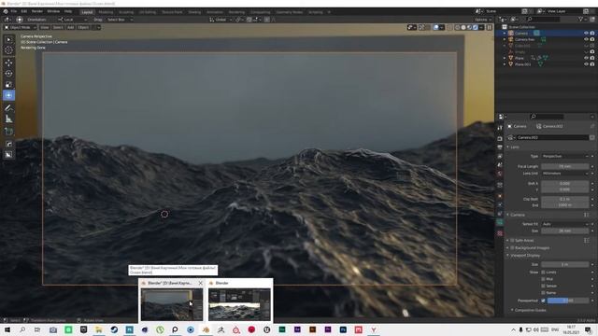Open the Object Mode dropdown
The width and height of the screenshot is (598, 336).
pyautogui.click(x=20, y=27)
